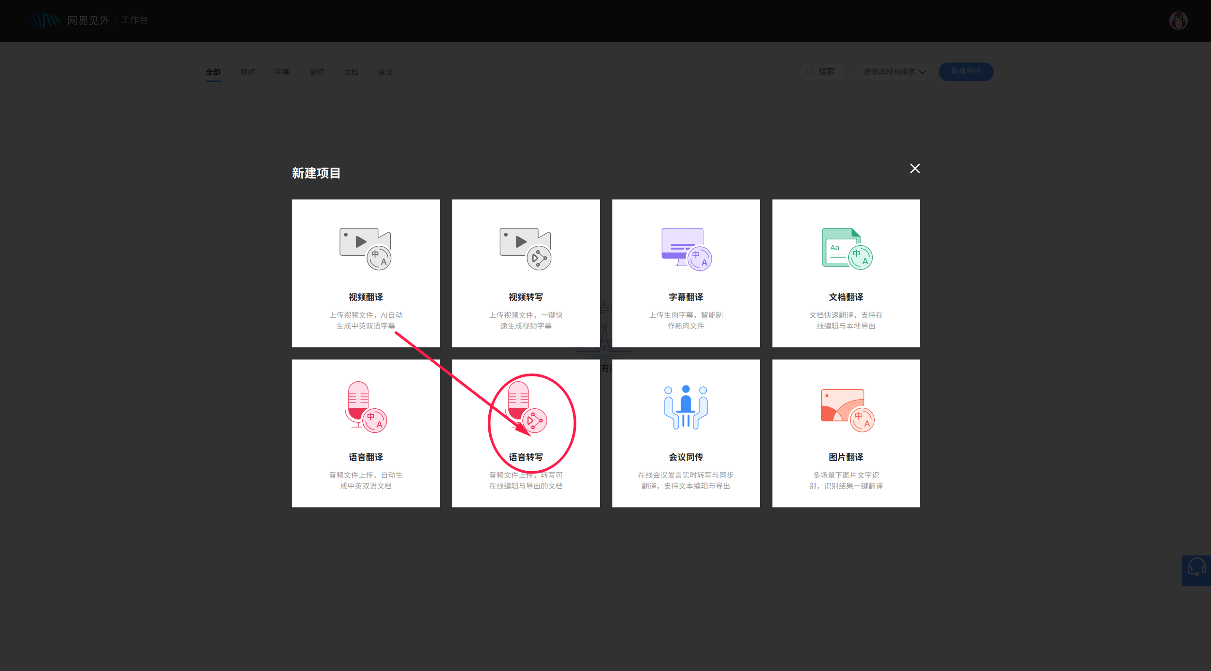Image resolution: width=1211 pixels, height=671 pixels.
Task: Open the 字幕翻译 subtitle translation icon
Action: tap(686, 249)
